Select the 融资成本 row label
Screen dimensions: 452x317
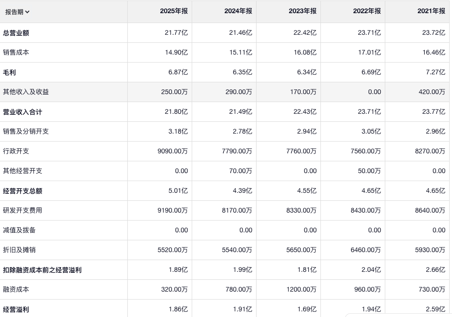16,290
